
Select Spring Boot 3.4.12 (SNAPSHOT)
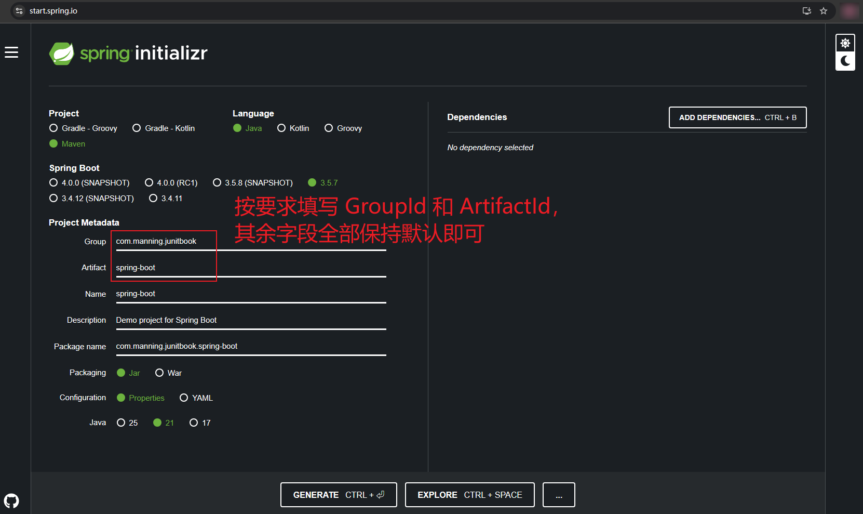tap(91, 199)
